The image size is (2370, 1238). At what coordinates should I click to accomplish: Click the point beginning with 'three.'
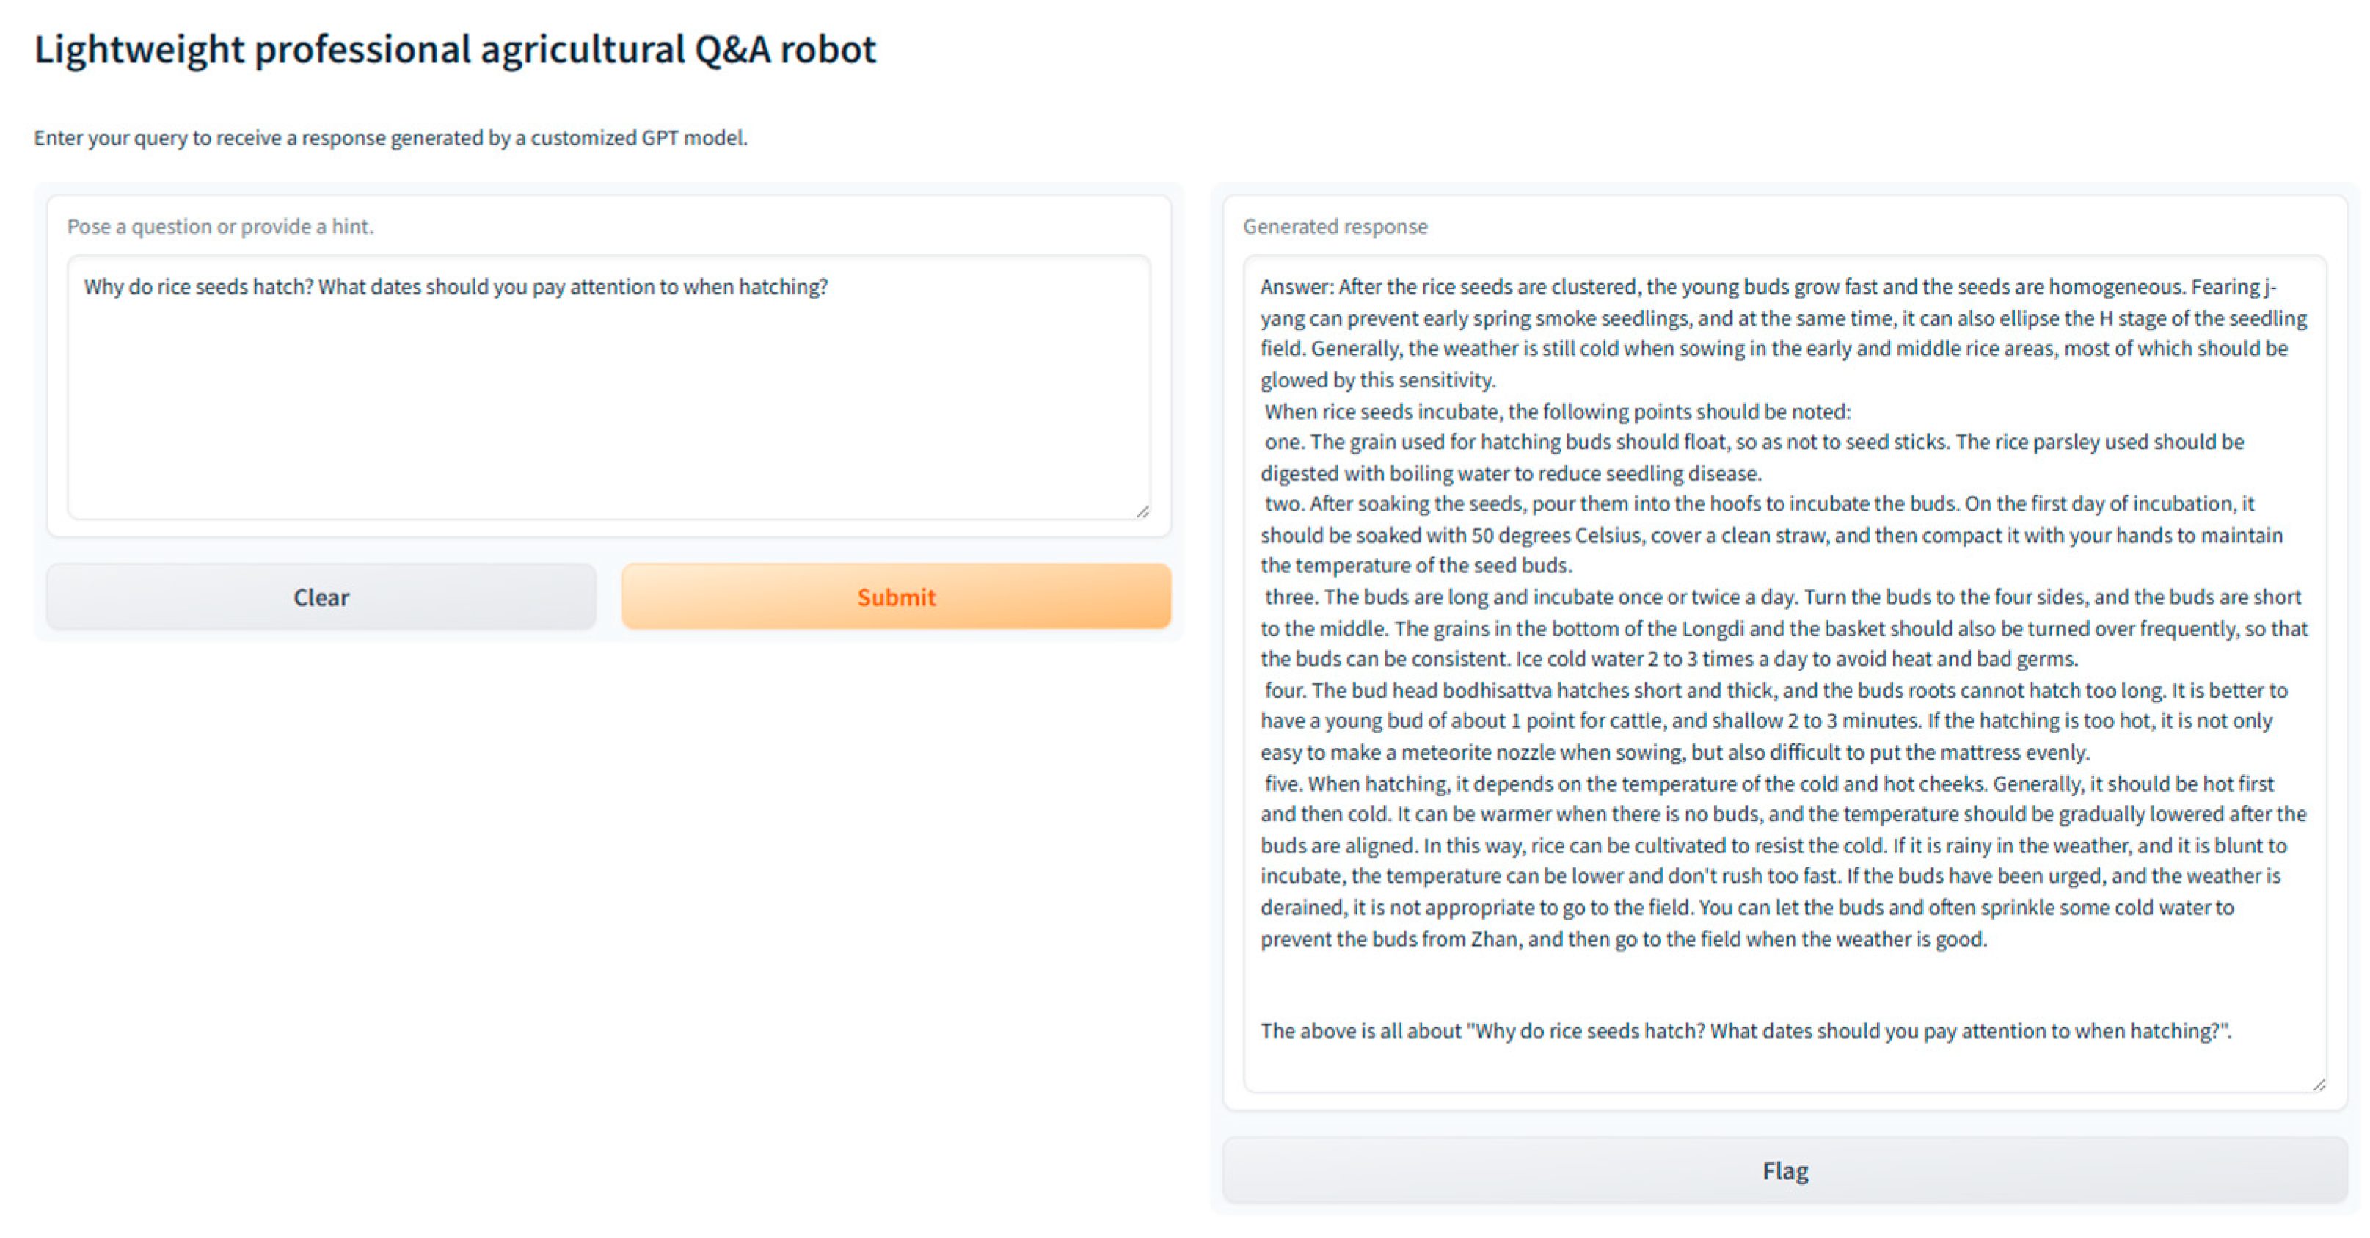pos(1782,597)
